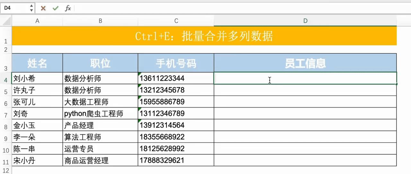Screen dimensions: 411x174
Task: Select phone number 13212345678
Action: (x=176, y=90)
